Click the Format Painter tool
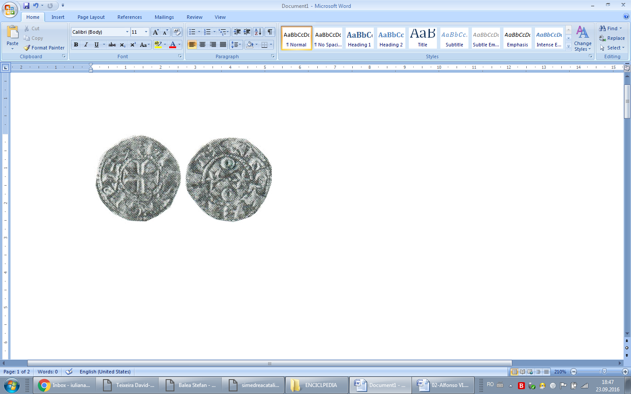Screen dimensions: 631x394 (44, 48)
